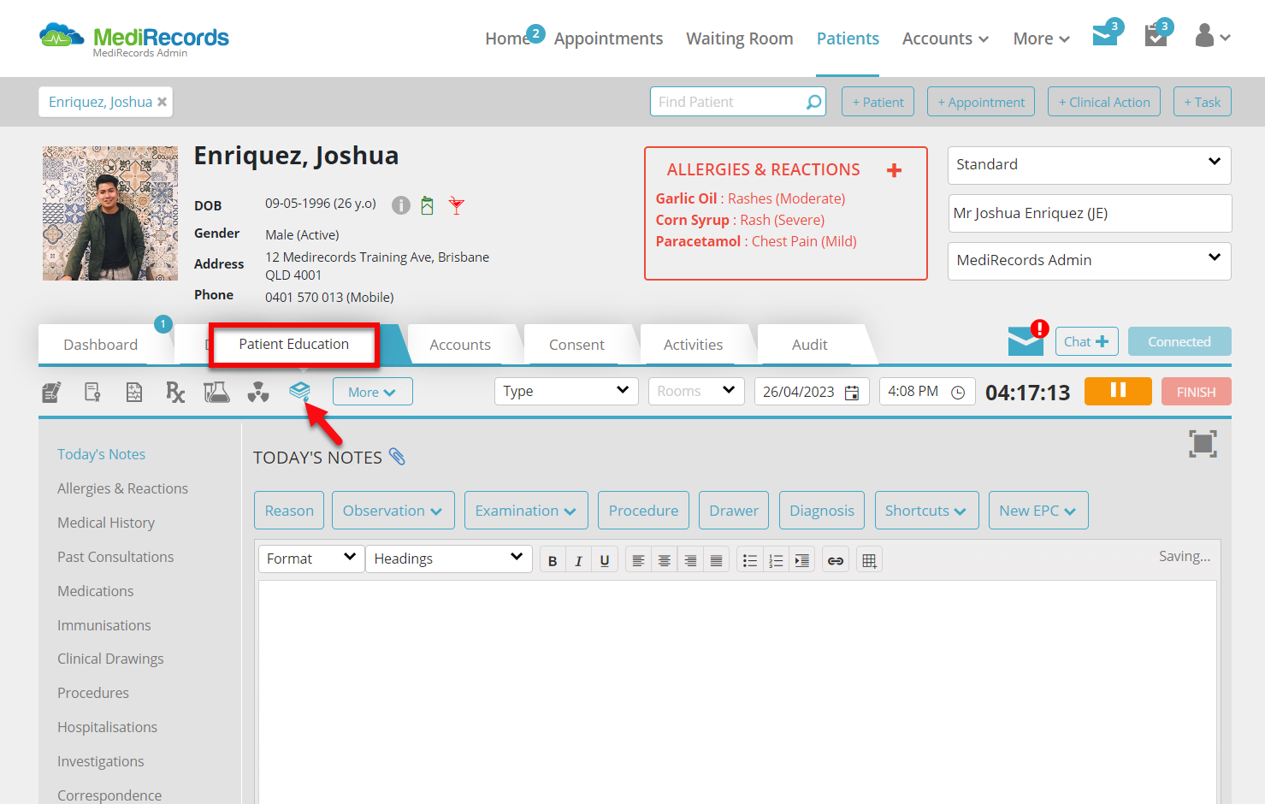Click the paperclip next to Today's Notes
1265x804 pixels.
[397, 456]
